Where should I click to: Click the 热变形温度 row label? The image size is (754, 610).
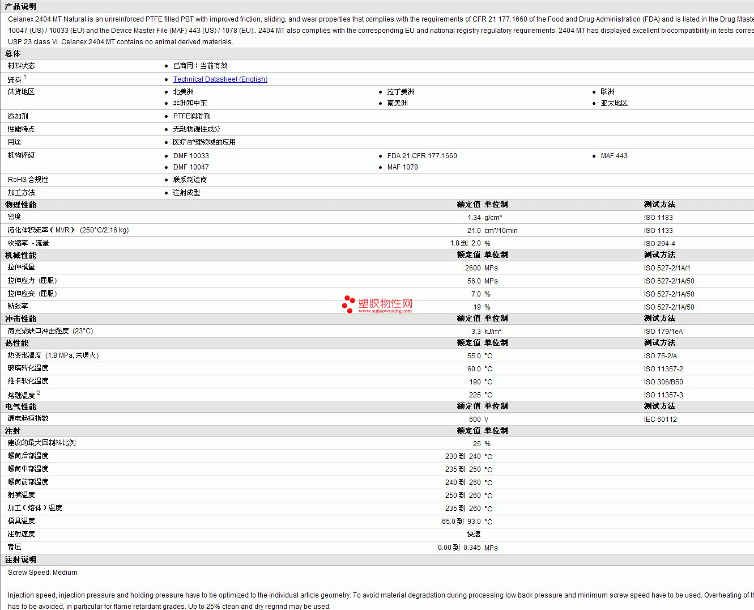click(53, 355)
